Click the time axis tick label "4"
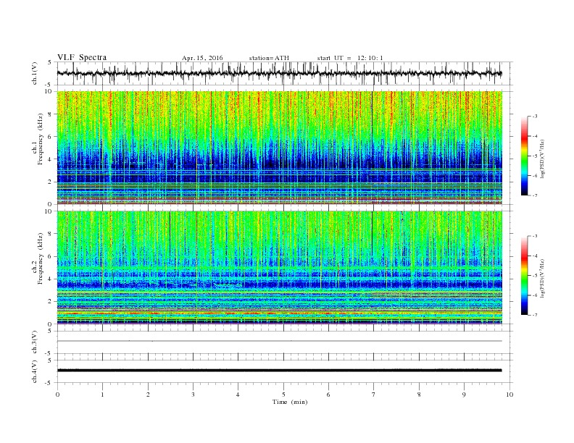 (x=238, y=395)
